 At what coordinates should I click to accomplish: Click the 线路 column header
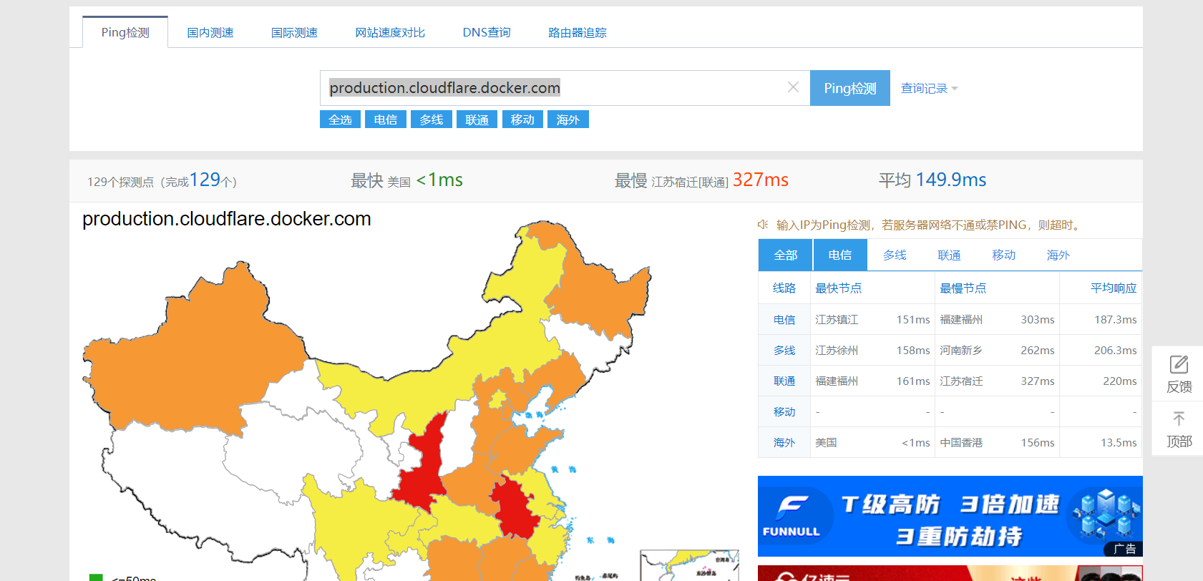(784, 288)
